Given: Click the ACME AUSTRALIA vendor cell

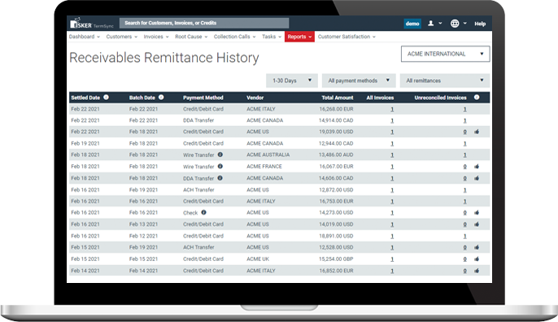Looking at the screenshot, I should (268, 154).
